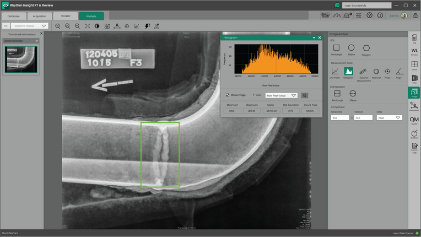This screenshot has height=237, width=421.
Task: Activate the Probe measurement tool
Action: click(x=387, y=73)
